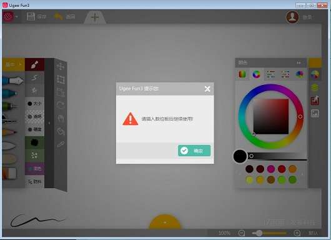Expand the bottom yellow semicircle panel
This screenshot has width=331, height=240.
[x=165, y=222]
